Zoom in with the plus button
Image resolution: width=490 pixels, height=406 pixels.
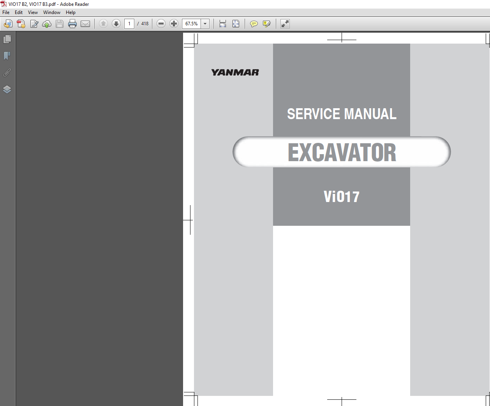tap(174, 24)
